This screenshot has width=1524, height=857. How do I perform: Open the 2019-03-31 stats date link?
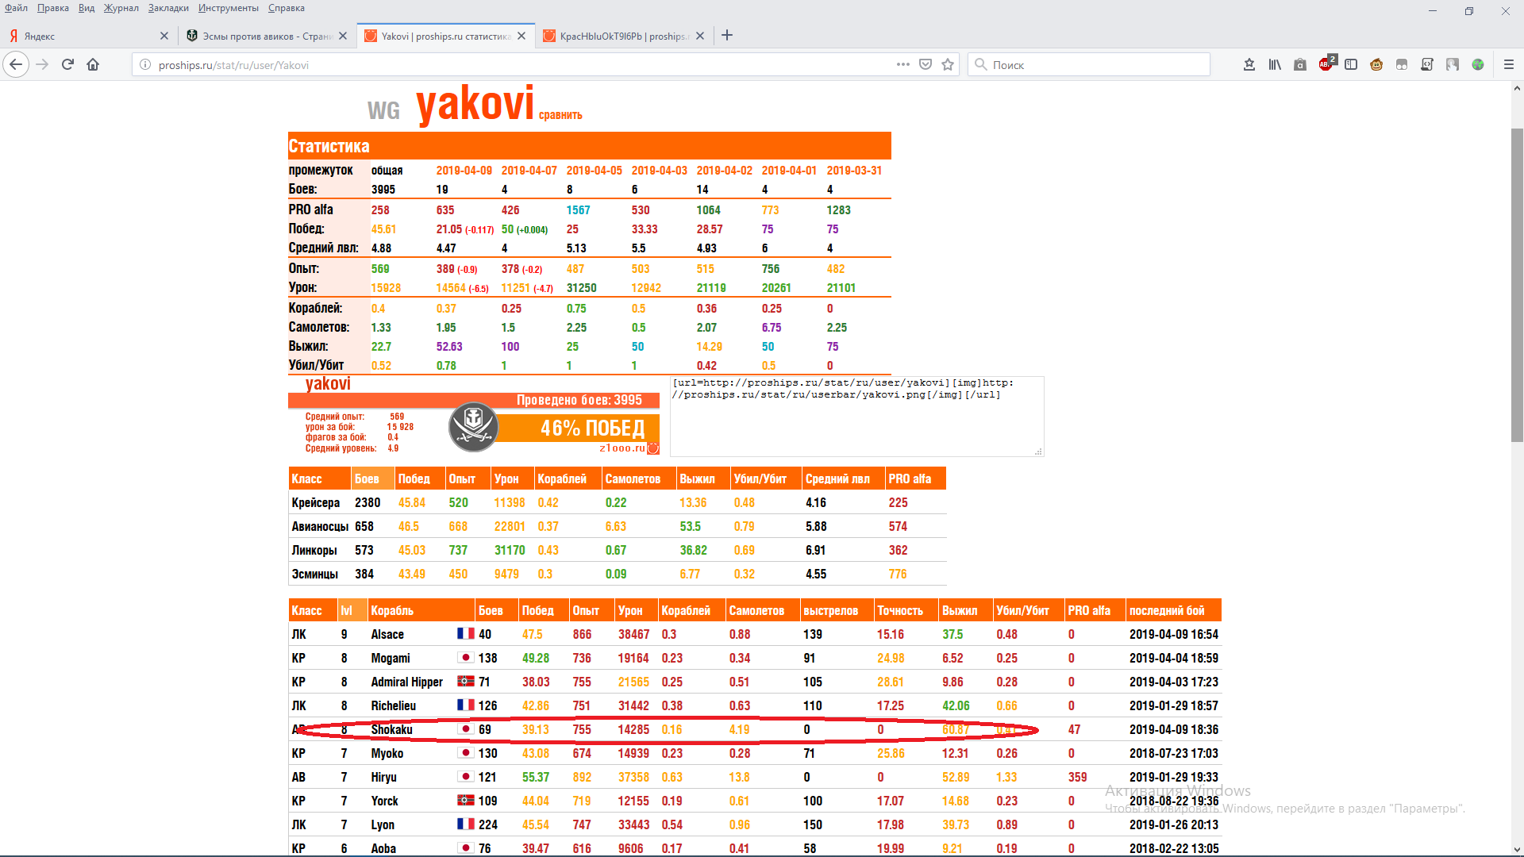click(x=854, y=171)
